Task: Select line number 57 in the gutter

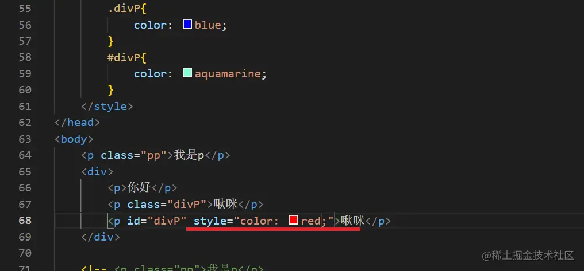Action: [25, 41]
